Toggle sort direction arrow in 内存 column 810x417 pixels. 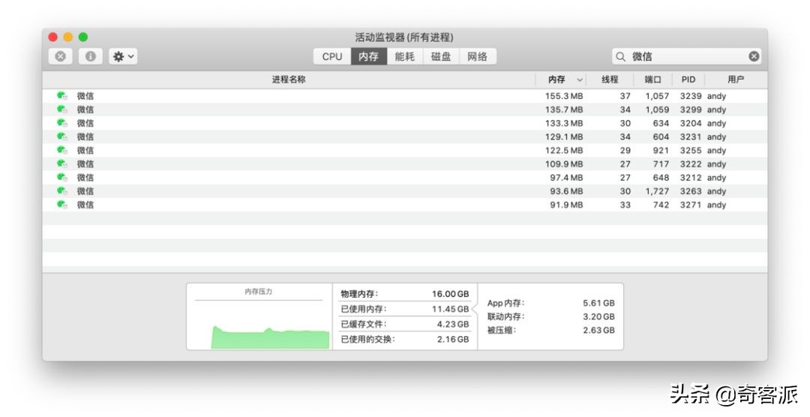tap(580, 79)
